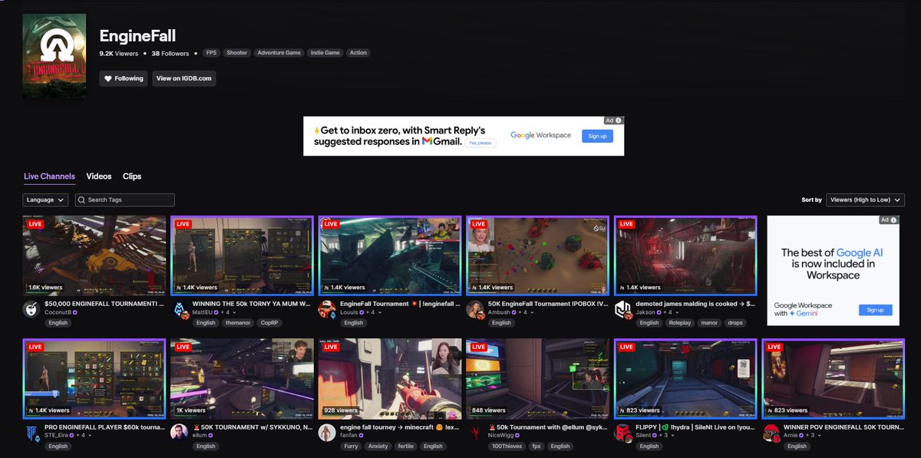Open ellum's channel avatar

point(179,431)
